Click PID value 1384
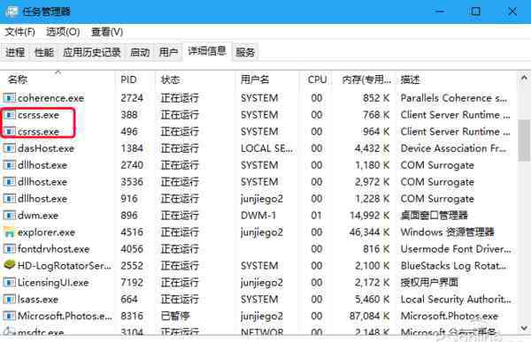Screen dimensions: 531x342 pos(132,148)
